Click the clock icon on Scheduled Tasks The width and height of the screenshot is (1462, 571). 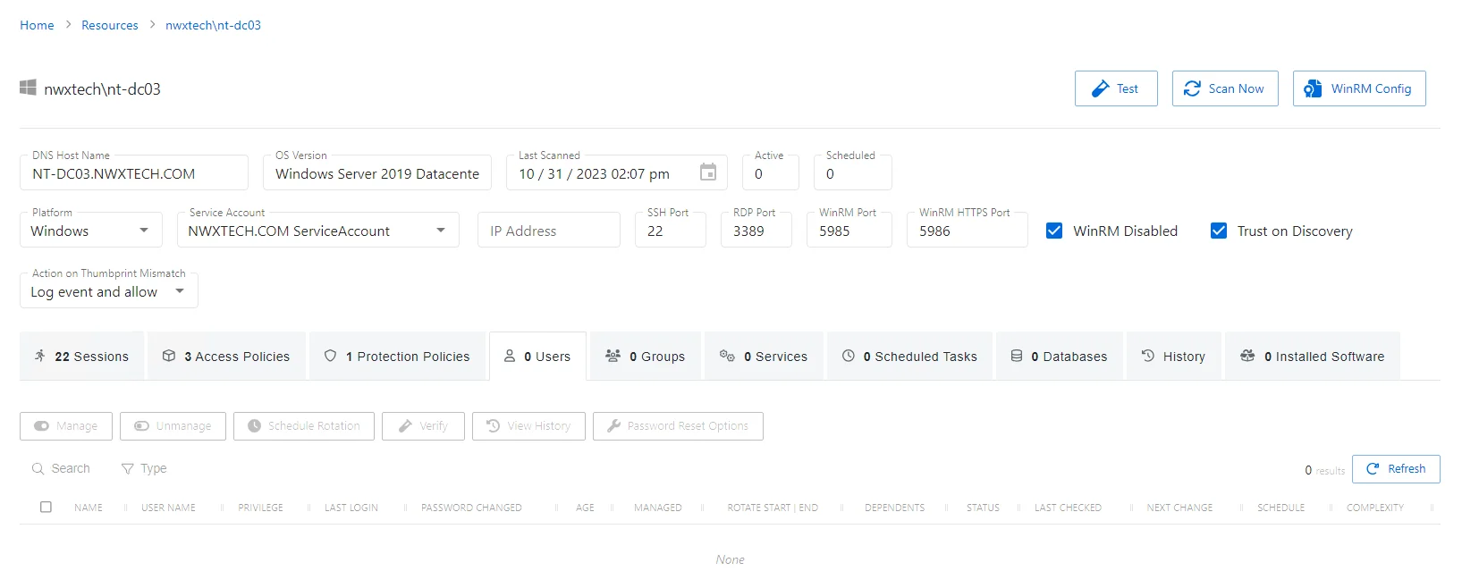849,356
